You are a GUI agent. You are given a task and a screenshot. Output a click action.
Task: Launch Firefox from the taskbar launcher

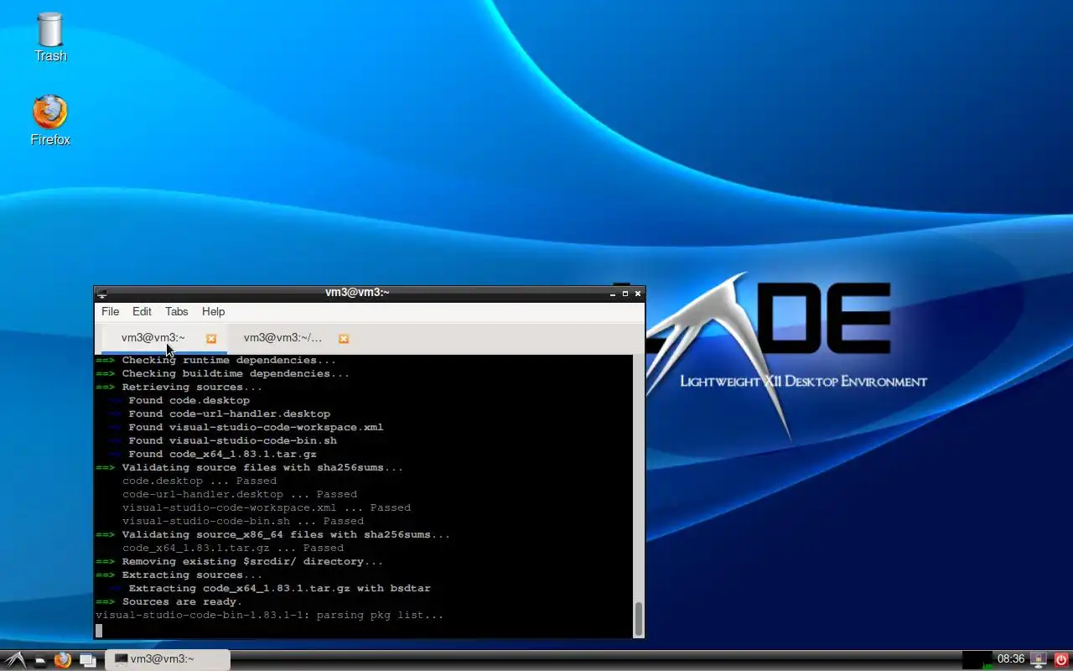click(x=63, y=660)
